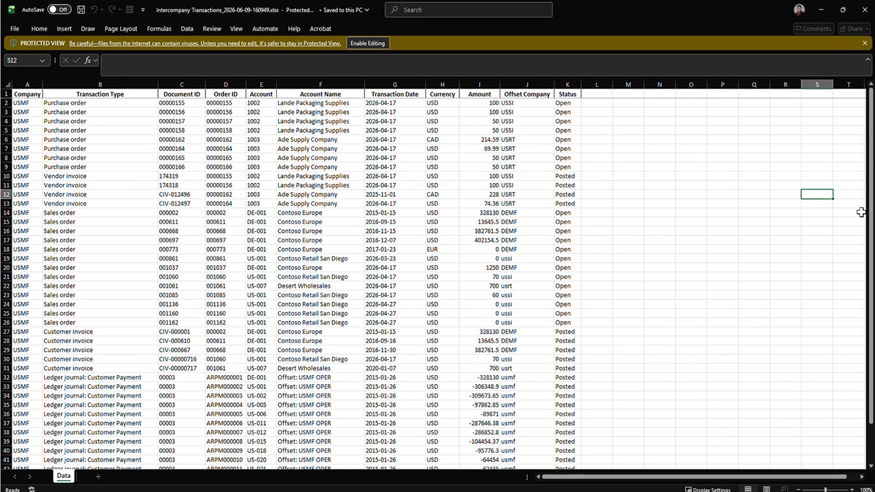Image resolution: width=875 pixels, height=492 pixels.
Task: Switch to Page Layout view icon
Action: pyautogui.click(x=766, y=489)
